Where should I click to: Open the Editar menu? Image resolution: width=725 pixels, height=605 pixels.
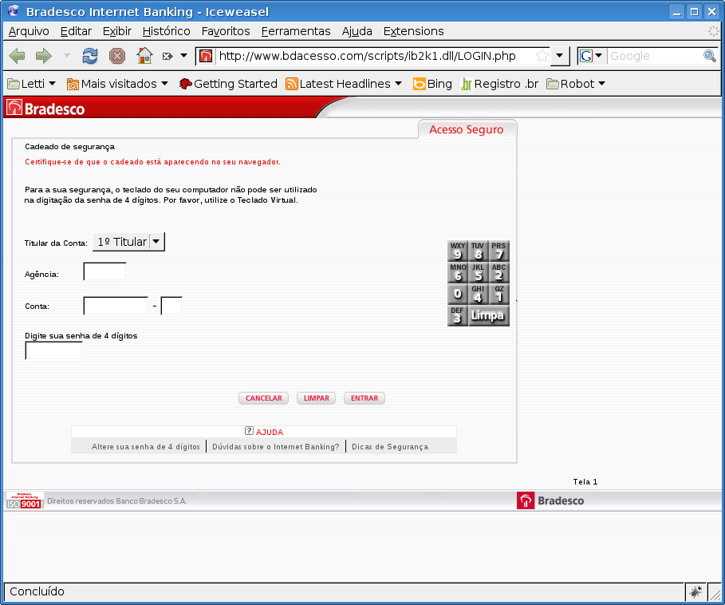click(76, 31)
